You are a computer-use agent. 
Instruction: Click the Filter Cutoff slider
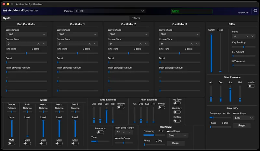tap(212, 53)
